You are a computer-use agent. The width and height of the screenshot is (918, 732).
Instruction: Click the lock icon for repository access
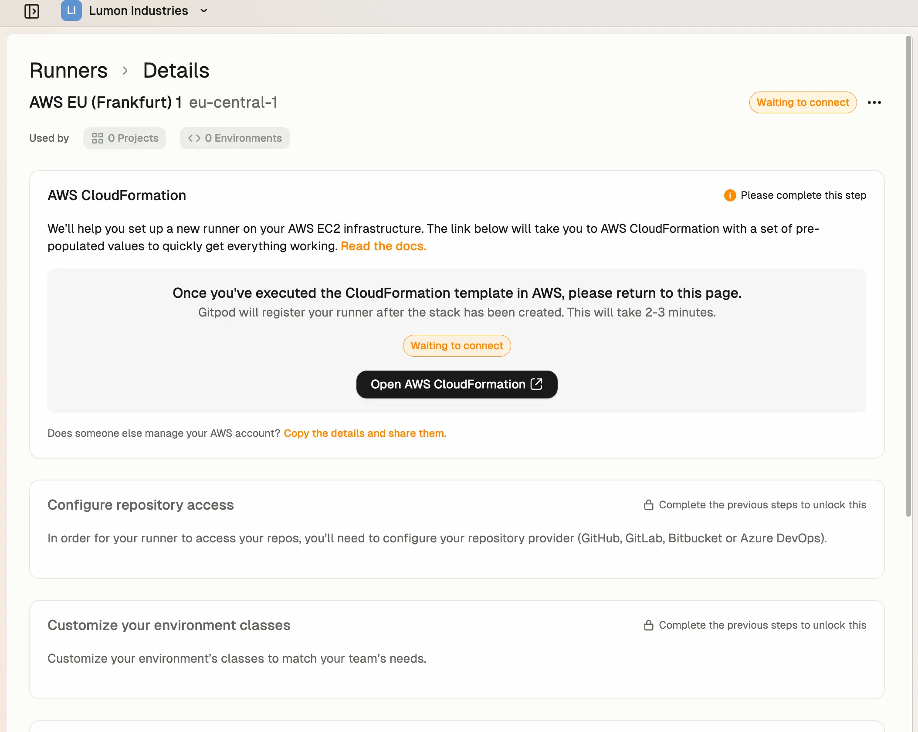click(x=648, y=505)
